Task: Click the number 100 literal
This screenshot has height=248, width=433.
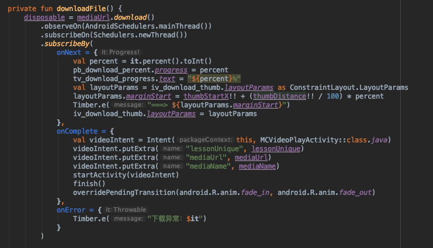Action: point(332,96)
